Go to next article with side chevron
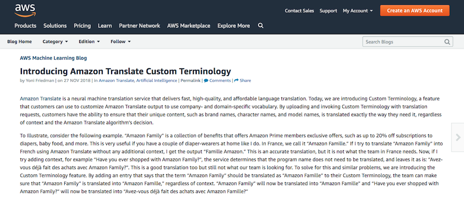464x203 pixels. point(458,137)
